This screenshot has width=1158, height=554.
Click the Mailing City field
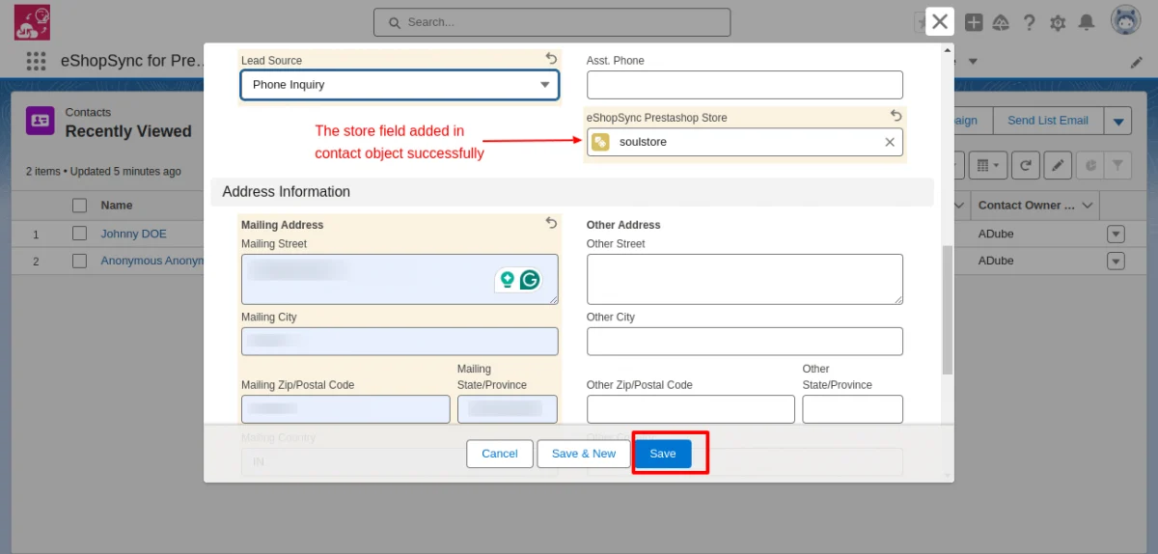click(x=400, y=341)
